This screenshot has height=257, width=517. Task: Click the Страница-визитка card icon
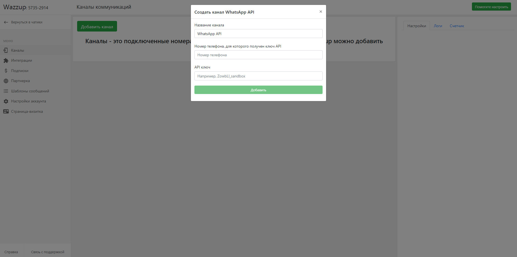coord(6,111)
